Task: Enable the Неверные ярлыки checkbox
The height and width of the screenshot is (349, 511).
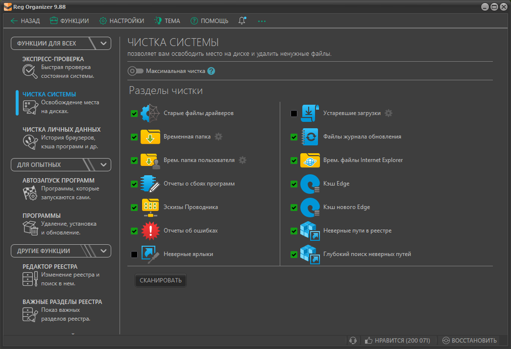Action: (134, 255)
